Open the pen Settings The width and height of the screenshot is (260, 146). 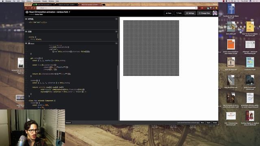point(190,13)
